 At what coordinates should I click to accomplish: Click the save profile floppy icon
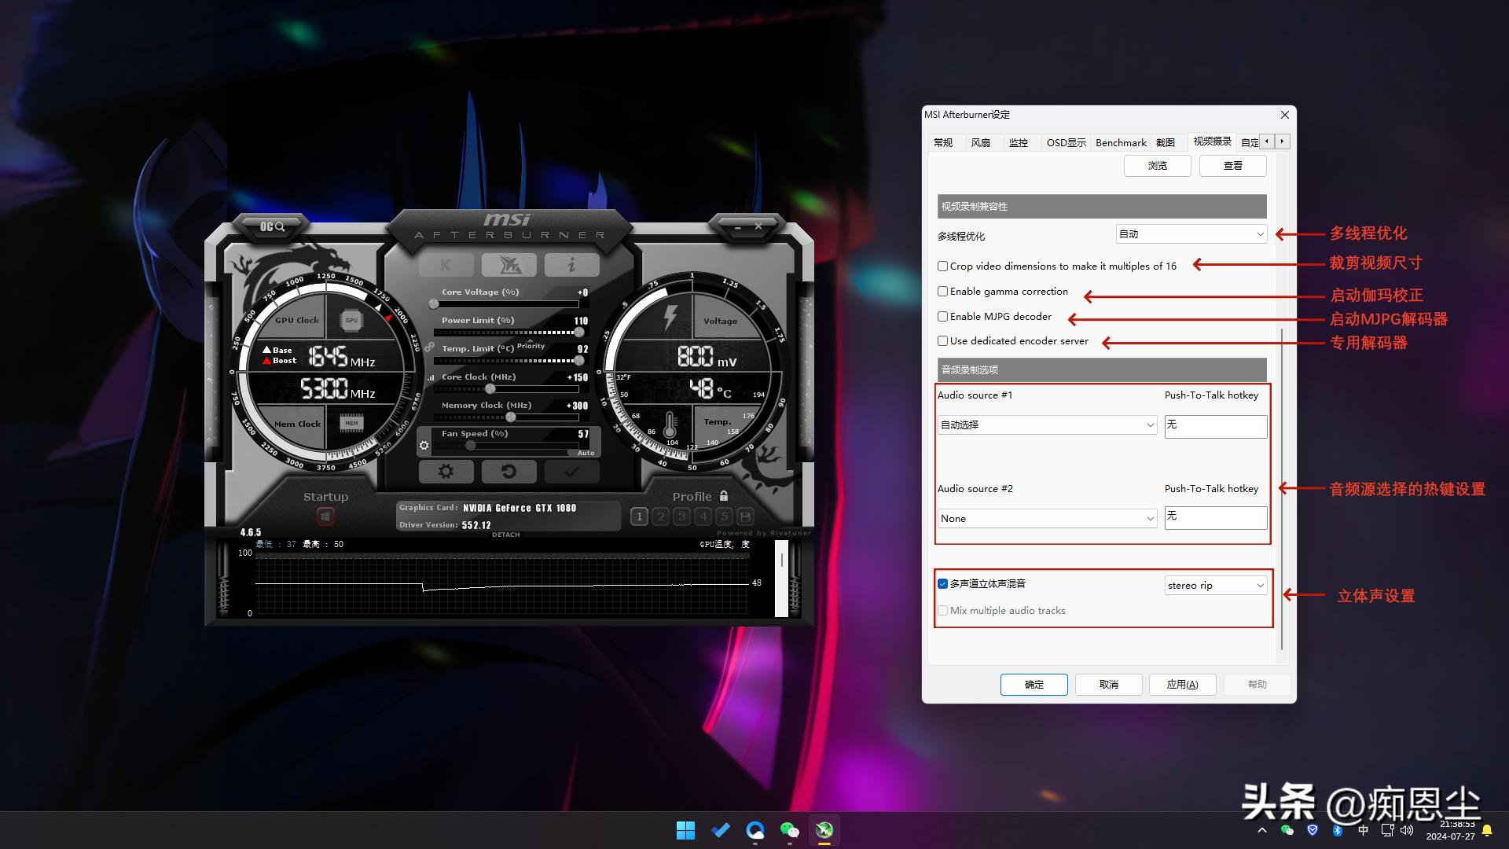click(x=745, y=516)
